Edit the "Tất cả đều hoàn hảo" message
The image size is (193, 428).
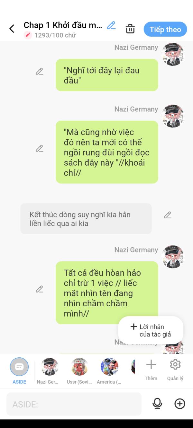40,289
